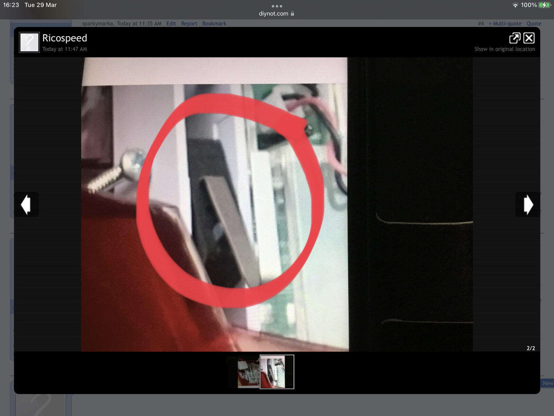Go to the previous image with the left arrow
Screen dimensions: 554x416
(26, 205)
